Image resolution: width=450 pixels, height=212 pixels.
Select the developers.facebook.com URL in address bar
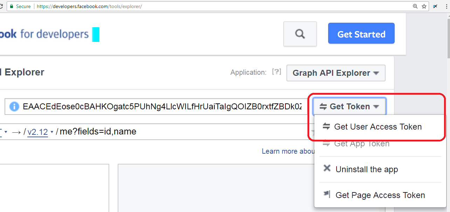[89, 7]
